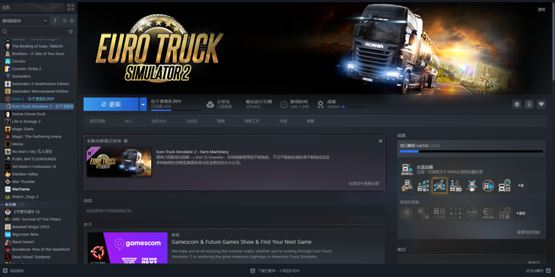The height and width of the screenshot is (277, 555).
Task: Click the ready-to-play filter icon
Action: [x=72, y=21]
